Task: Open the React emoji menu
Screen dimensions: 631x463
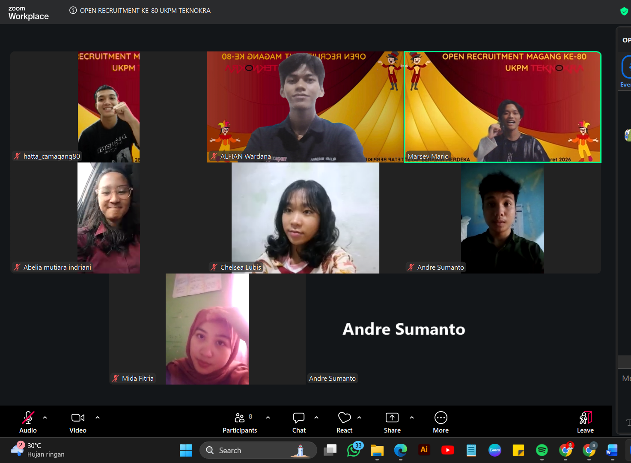Action: [344, 422]
